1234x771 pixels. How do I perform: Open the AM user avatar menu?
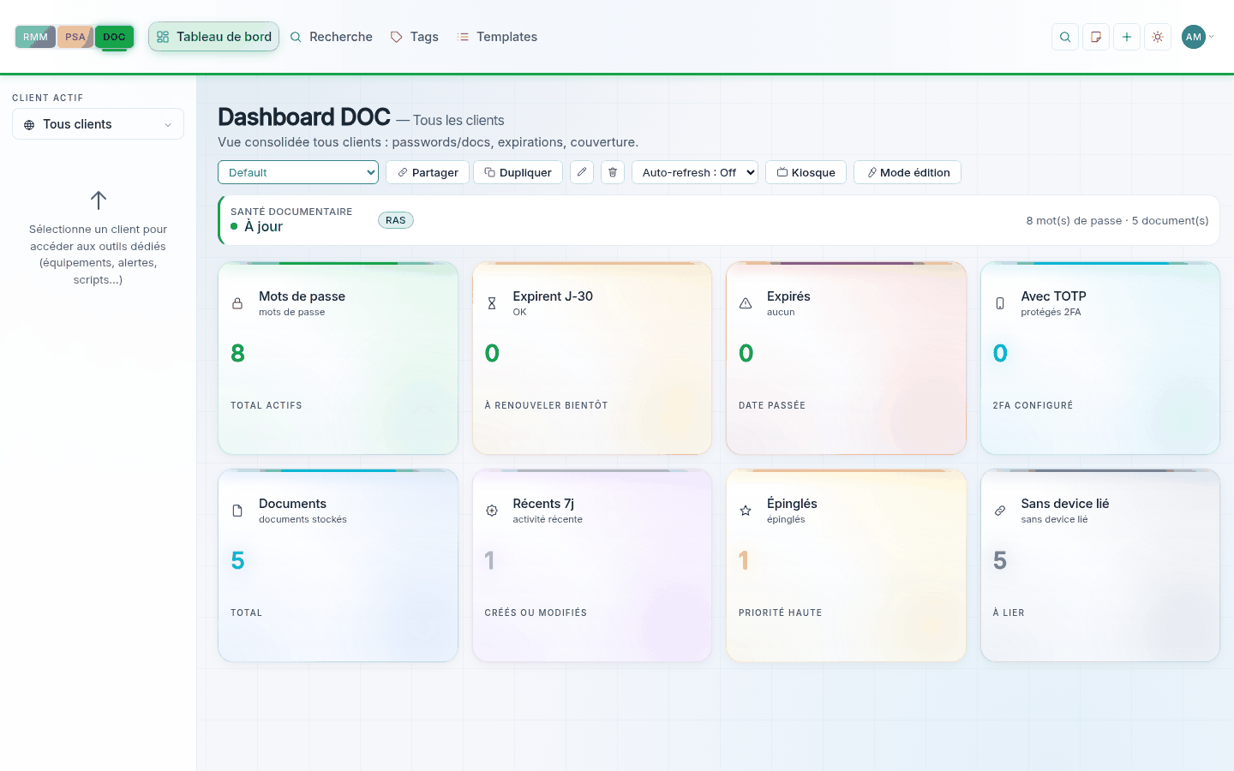tap(1197, 37)
